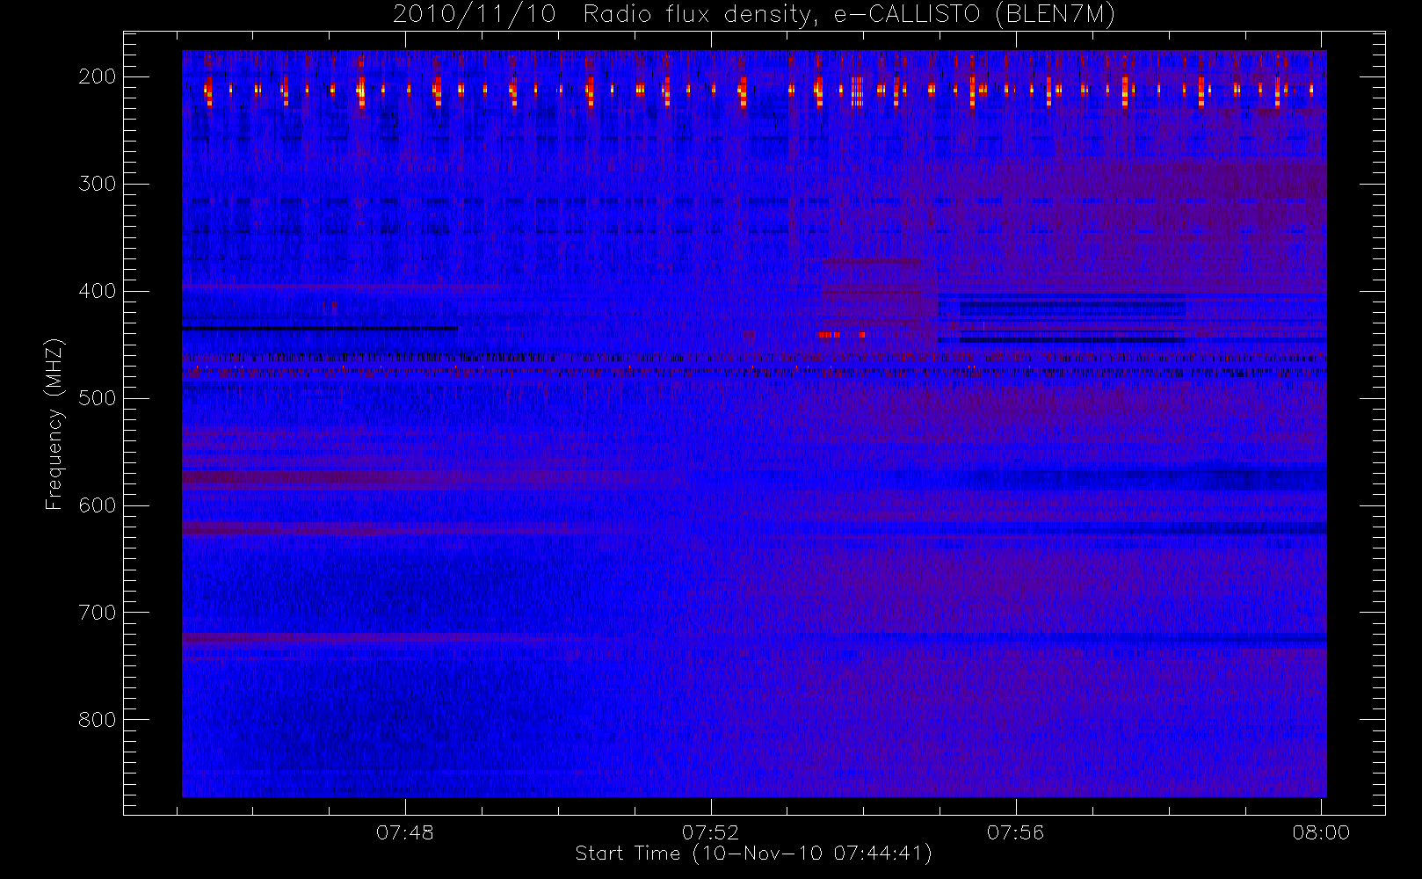Click the "Frequency (MHZ)" axis label

point(54,425)
